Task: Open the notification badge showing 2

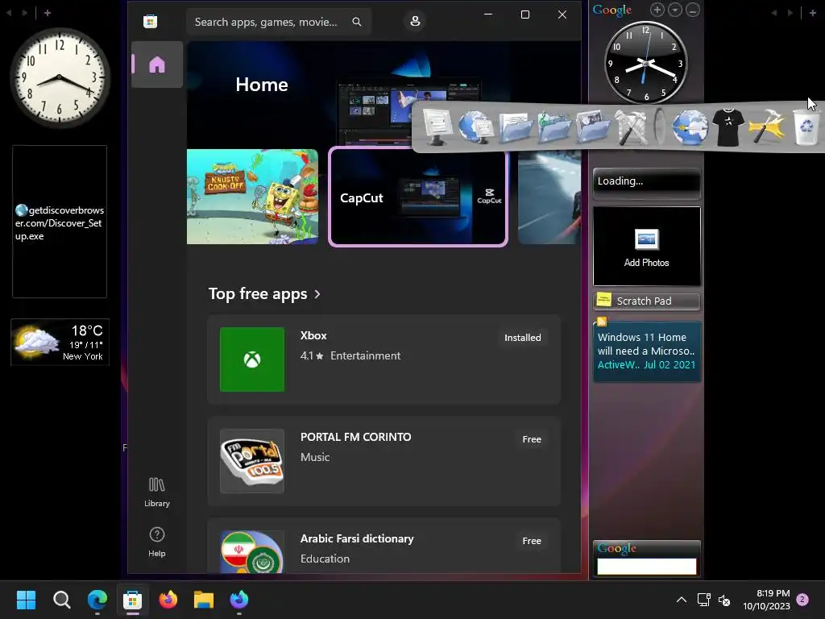Action: [x=802, y=600]
